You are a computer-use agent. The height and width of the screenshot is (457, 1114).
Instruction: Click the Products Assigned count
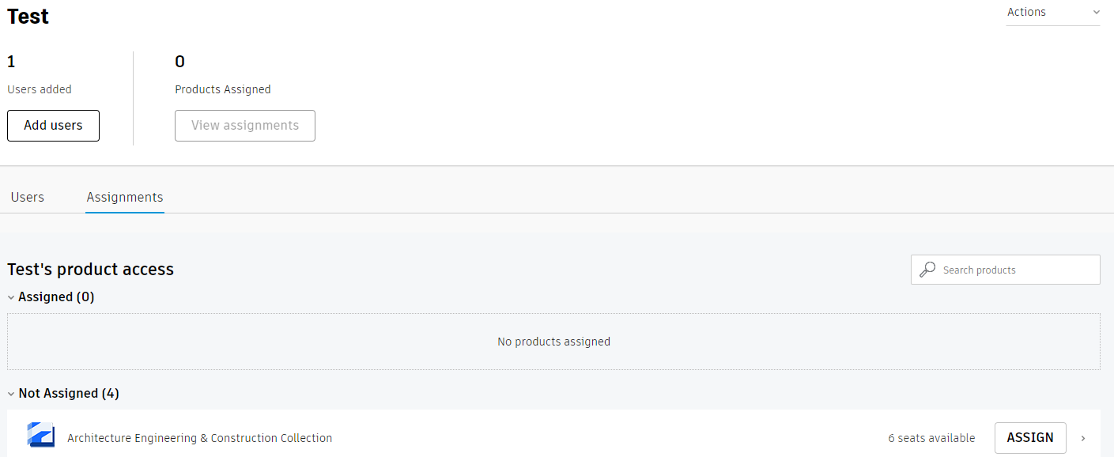(180, 62)
